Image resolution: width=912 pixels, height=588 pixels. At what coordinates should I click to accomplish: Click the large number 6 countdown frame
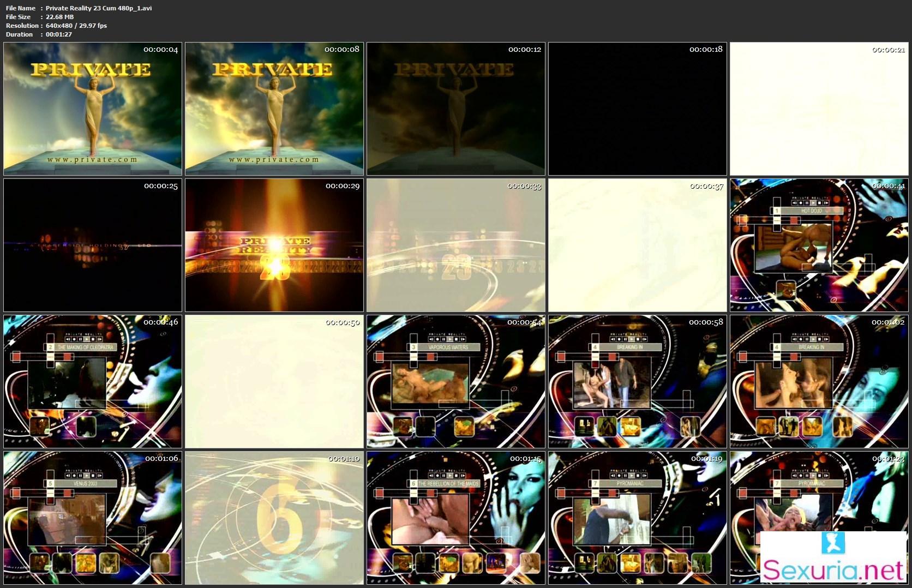[274, 518]
